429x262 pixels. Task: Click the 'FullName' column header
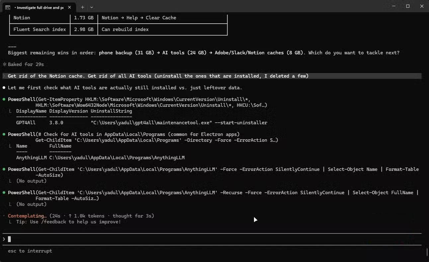tap(60, 146)
